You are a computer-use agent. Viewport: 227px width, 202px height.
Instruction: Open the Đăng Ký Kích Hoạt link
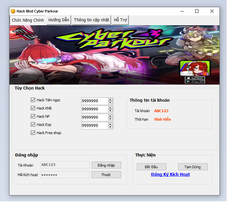[170, 174]
